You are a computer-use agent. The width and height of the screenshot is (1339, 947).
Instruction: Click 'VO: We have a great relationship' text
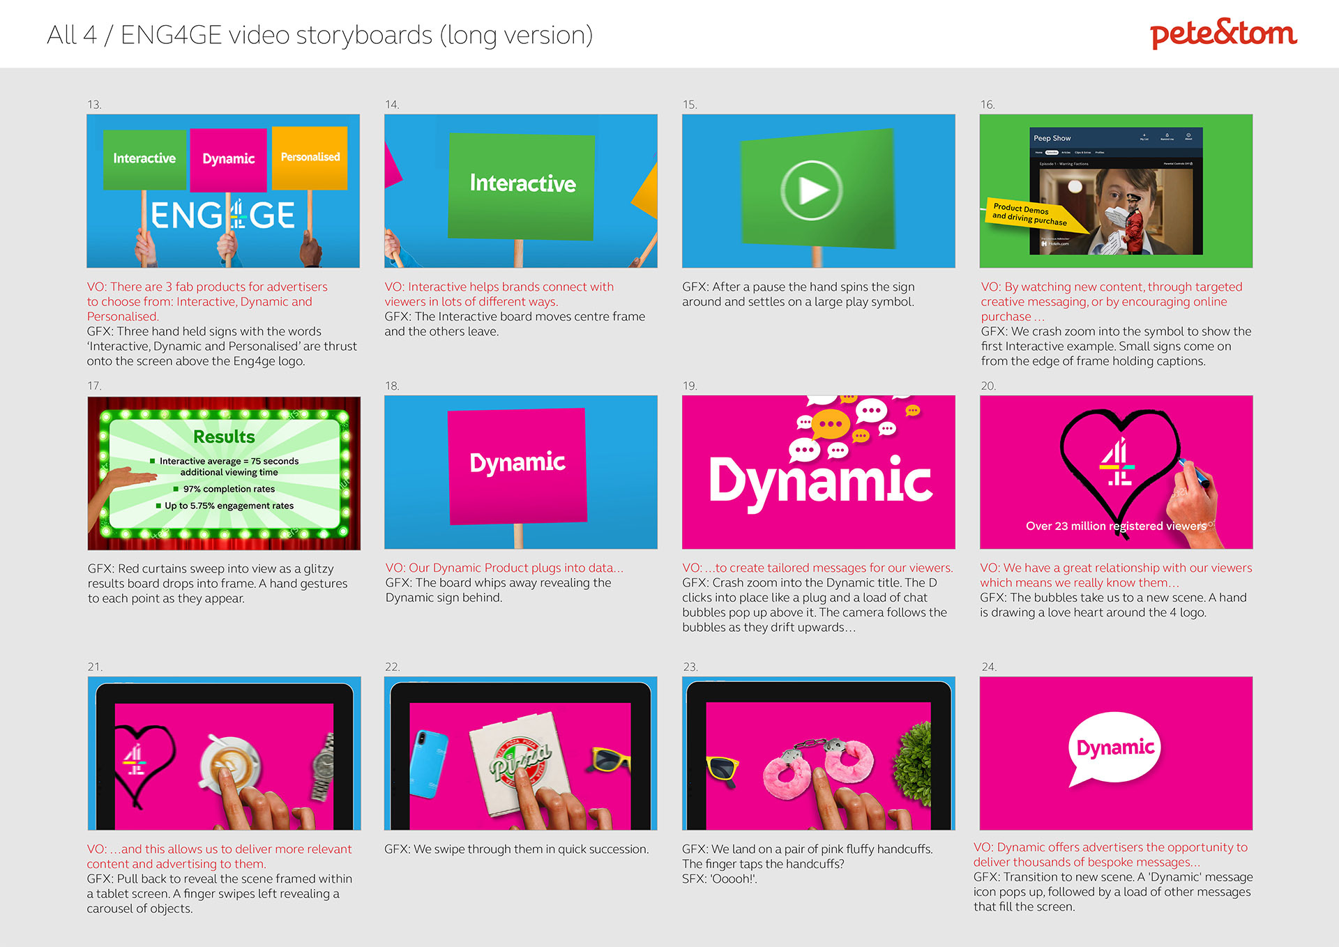point(1116,568)
